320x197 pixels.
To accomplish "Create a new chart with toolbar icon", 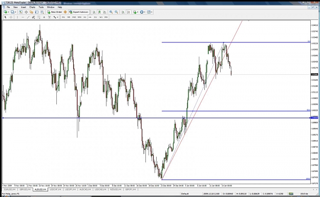I will (5, 12).
